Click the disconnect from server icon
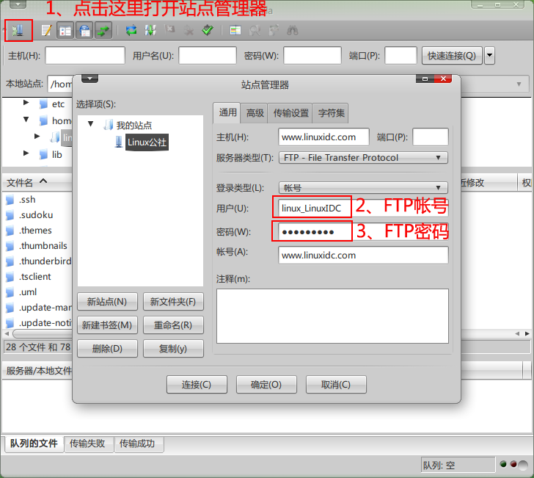Viewport: 534px width, 478px height. click(189, 31)
